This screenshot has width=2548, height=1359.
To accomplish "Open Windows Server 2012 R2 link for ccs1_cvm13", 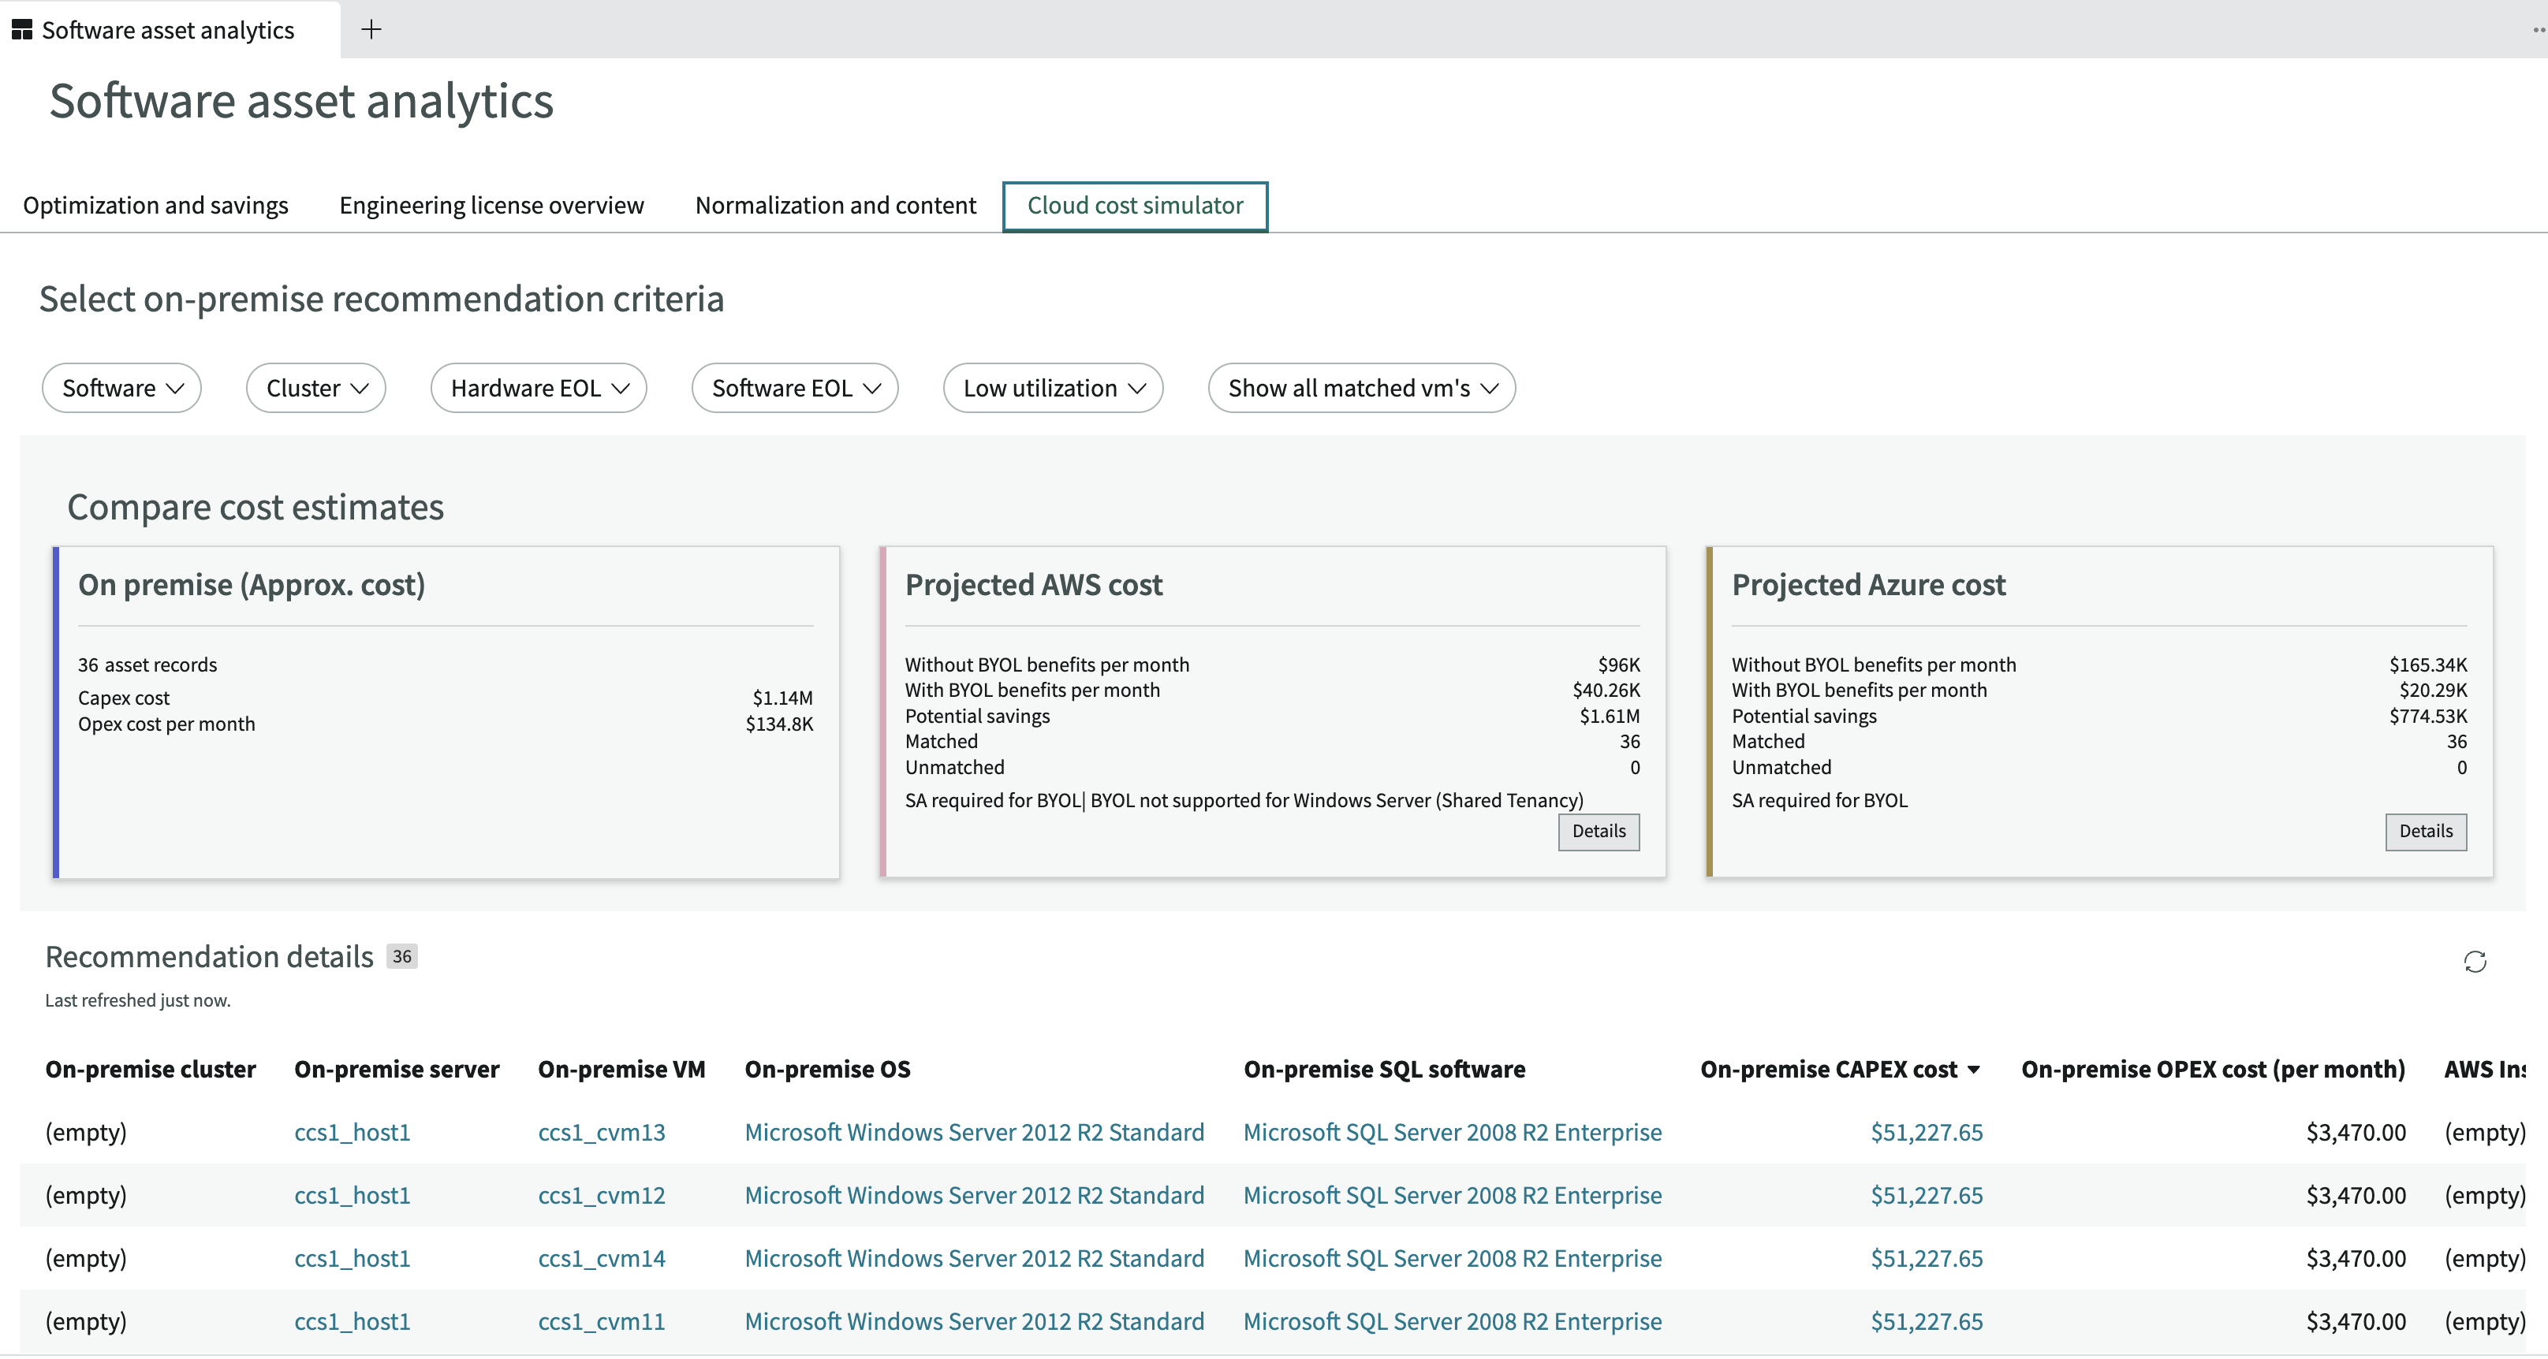I will click(974, 1132).
